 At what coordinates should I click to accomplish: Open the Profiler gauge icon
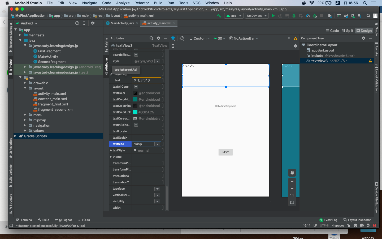(x=308, y=16)
